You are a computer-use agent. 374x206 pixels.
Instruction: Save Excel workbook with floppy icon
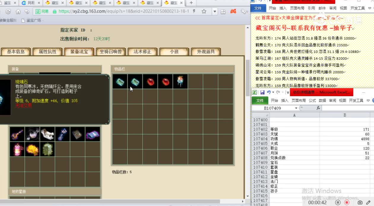[x=262, y=92]
